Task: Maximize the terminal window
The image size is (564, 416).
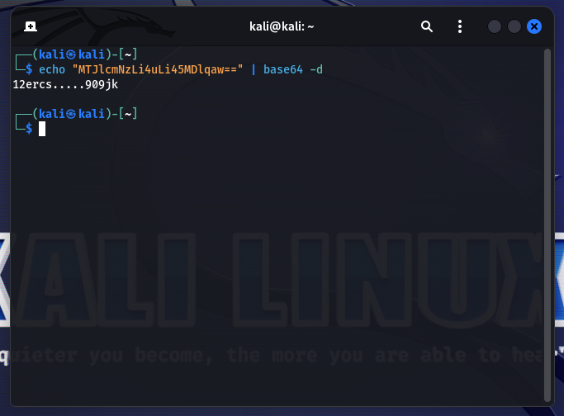Action: (x=514, y=26)
